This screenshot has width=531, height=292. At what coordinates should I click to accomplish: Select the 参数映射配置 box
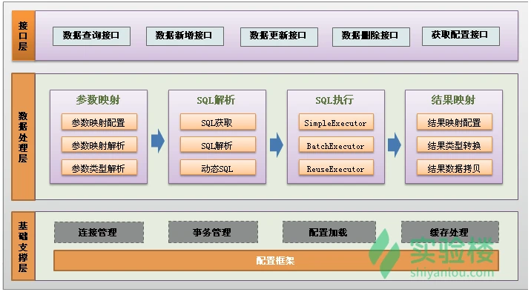99,122
